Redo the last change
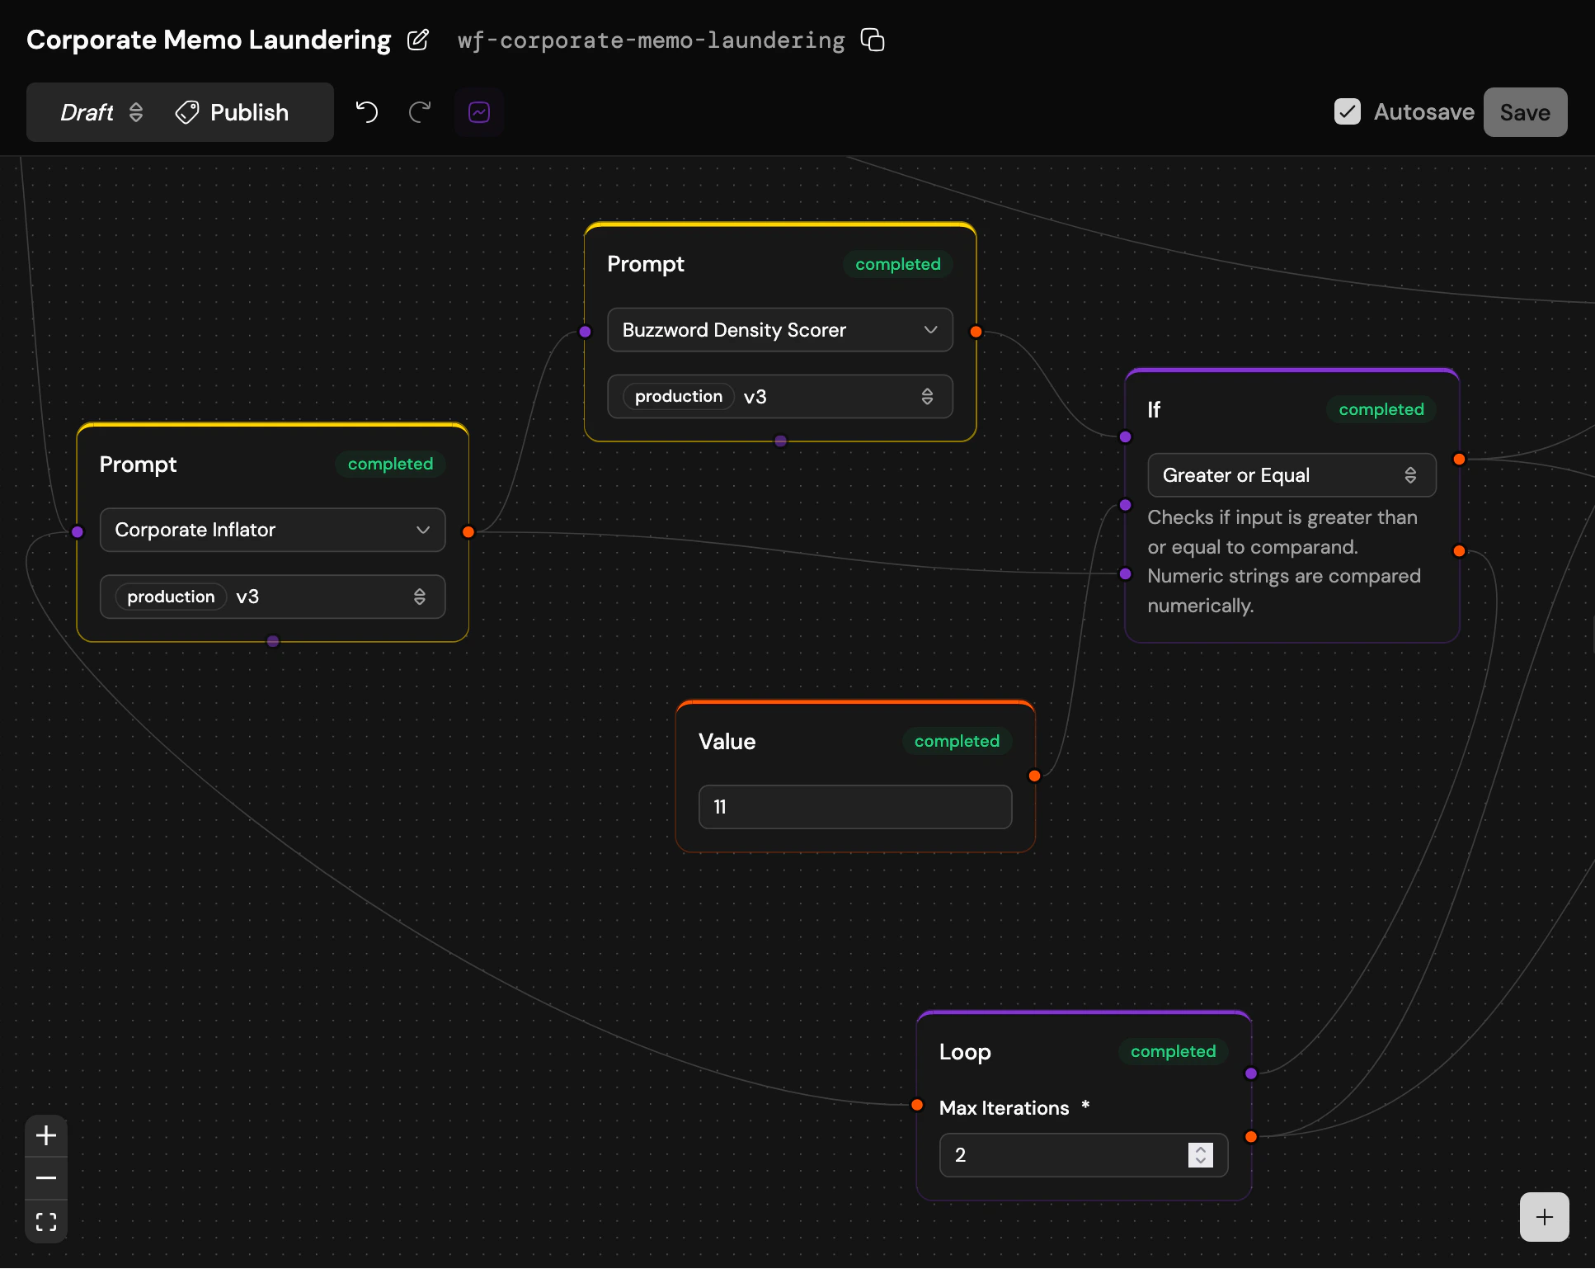 tap(420, 111)
